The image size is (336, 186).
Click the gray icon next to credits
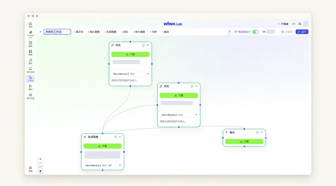[293, 24]
